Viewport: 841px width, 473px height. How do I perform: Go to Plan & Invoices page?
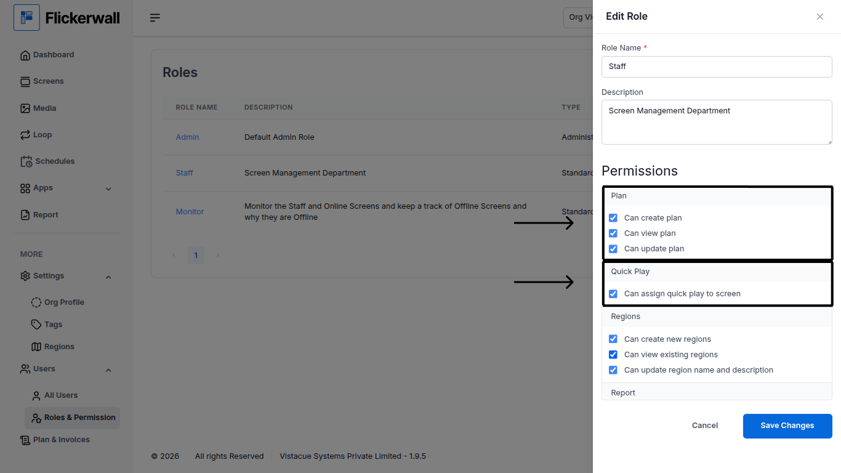(x=61, y=440)
